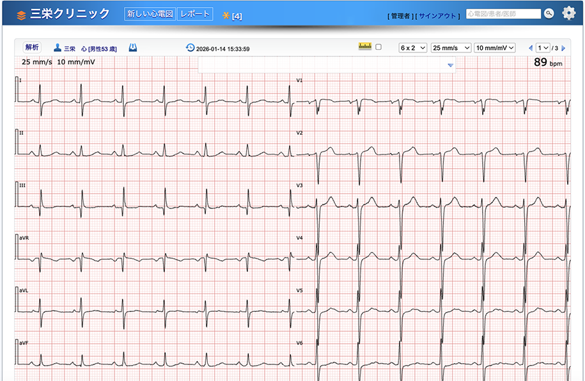Viewport: 585px width, 381px height.
Task: Click the 三栄クリニック stacked layers logo
Action: coord(21,15)
